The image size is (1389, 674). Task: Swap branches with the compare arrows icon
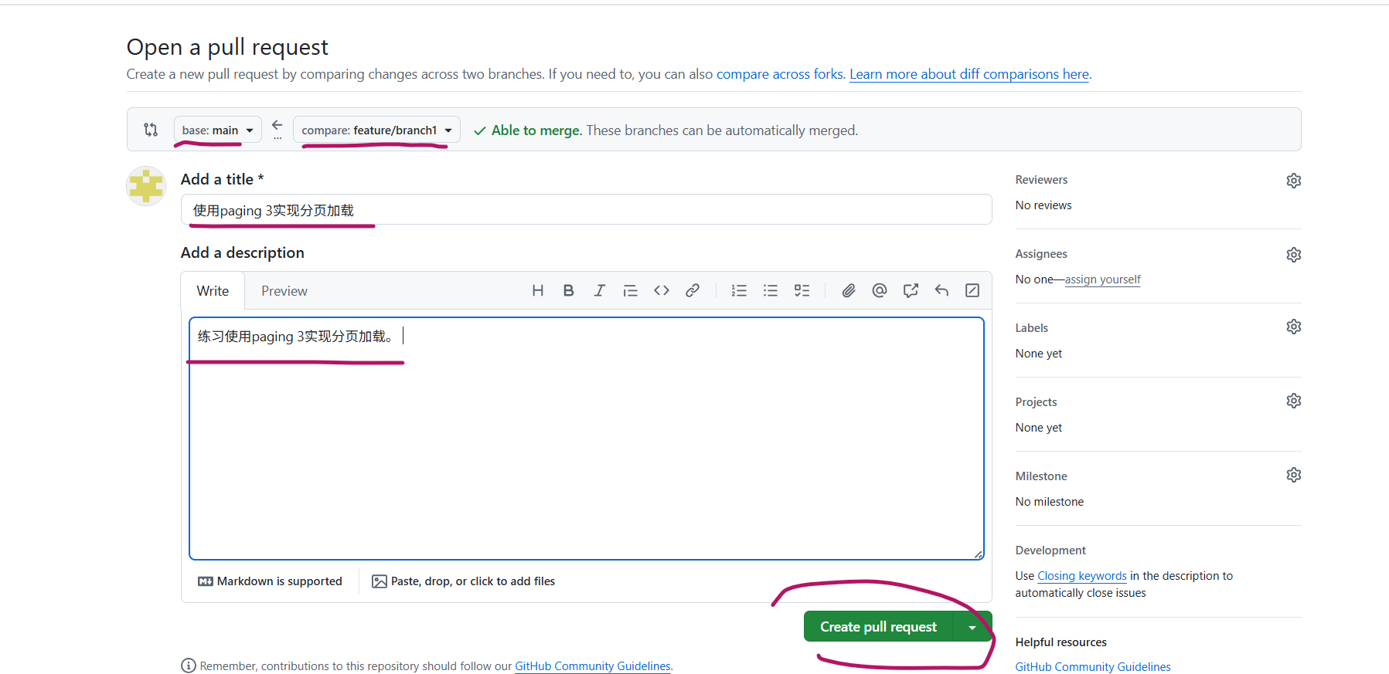(x=151, y=130)
